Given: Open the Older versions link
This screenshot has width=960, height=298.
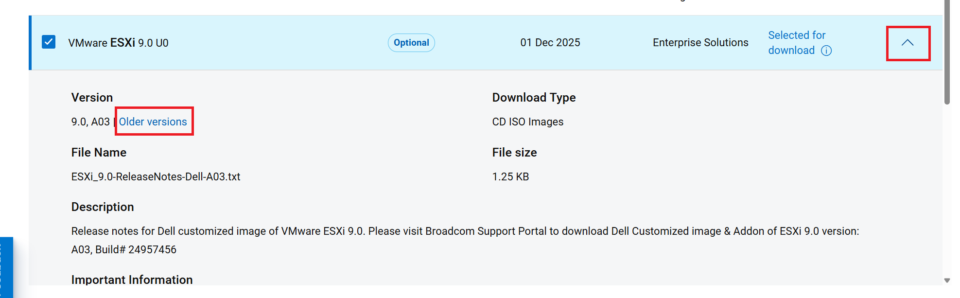Looking at the screenshot, I should pyautogui.click(x=154, y=122).
